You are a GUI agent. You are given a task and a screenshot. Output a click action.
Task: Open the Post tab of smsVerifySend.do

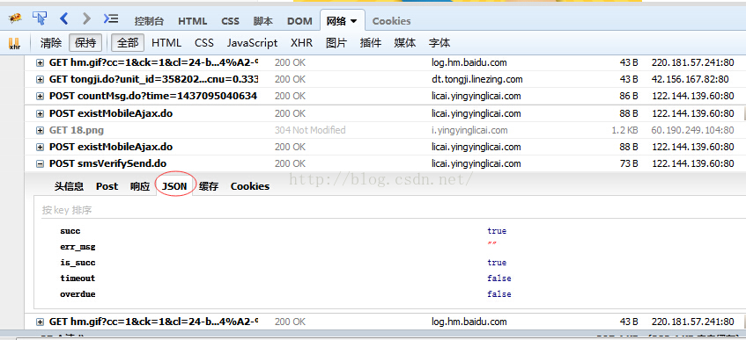click(x=107, y=186)
